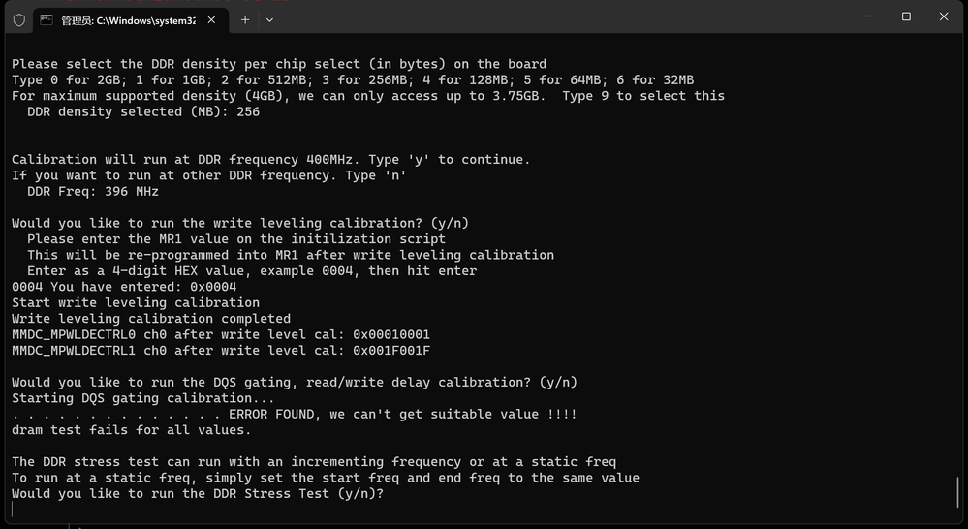This screenshot has width=968, height=529.
Task: Click "Write leveling calibration completed" line
Action: [x=151, y=319]
